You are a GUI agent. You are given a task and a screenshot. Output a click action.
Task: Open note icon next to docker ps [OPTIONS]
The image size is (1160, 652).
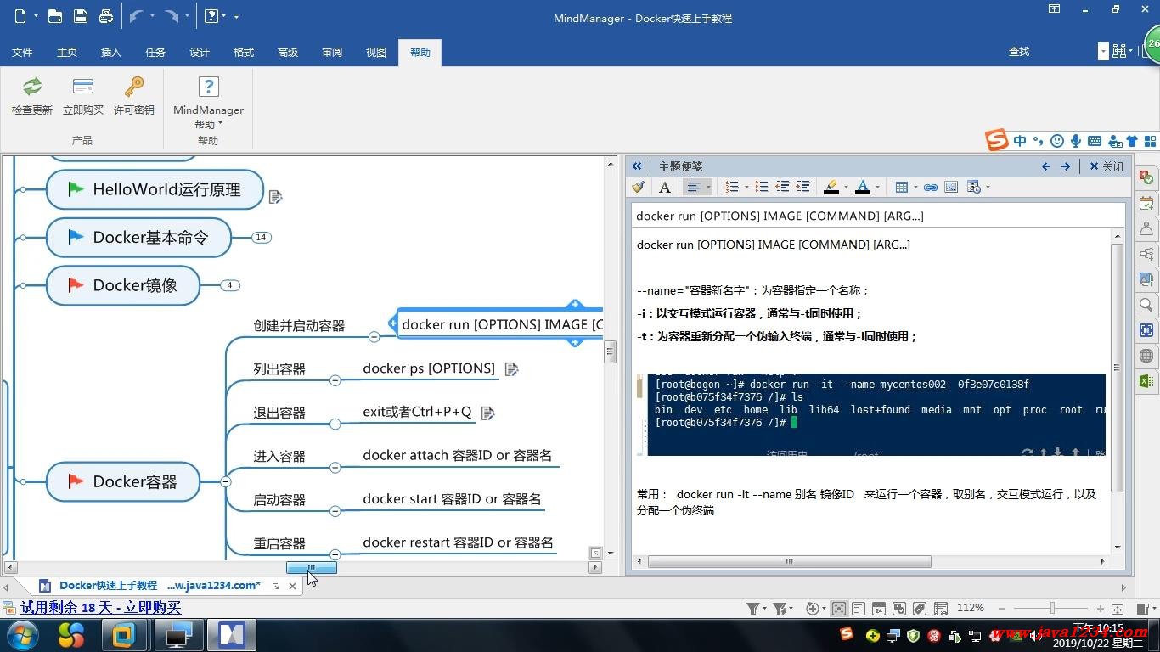(511, 368)
